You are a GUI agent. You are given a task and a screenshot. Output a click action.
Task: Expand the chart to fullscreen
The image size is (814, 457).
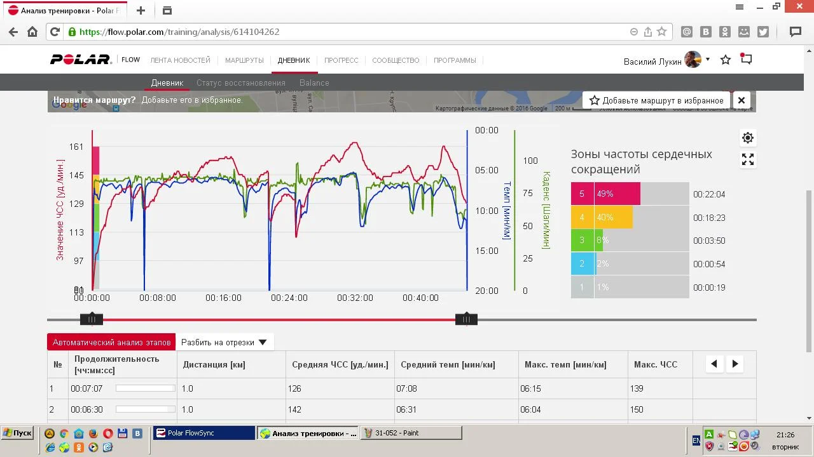click(748, 160)
